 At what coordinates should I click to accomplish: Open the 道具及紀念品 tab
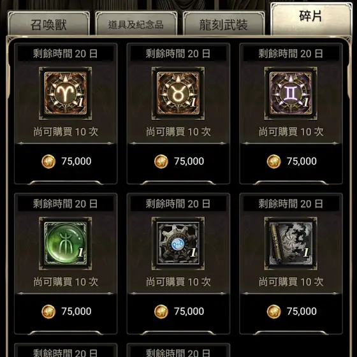point(136,24)
